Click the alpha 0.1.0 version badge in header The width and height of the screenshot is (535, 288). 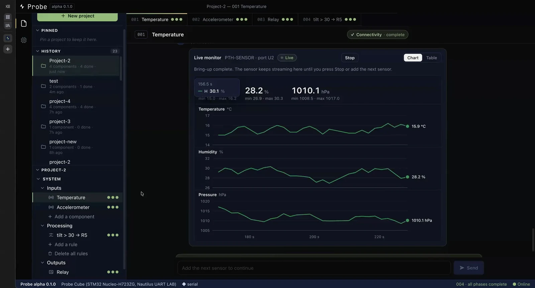coord(62,6)
